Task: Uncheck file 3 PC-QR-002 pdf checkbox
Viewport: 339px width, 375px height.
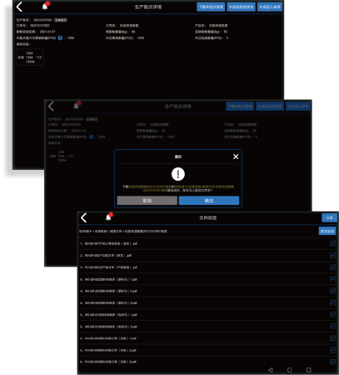Action: 332,267
